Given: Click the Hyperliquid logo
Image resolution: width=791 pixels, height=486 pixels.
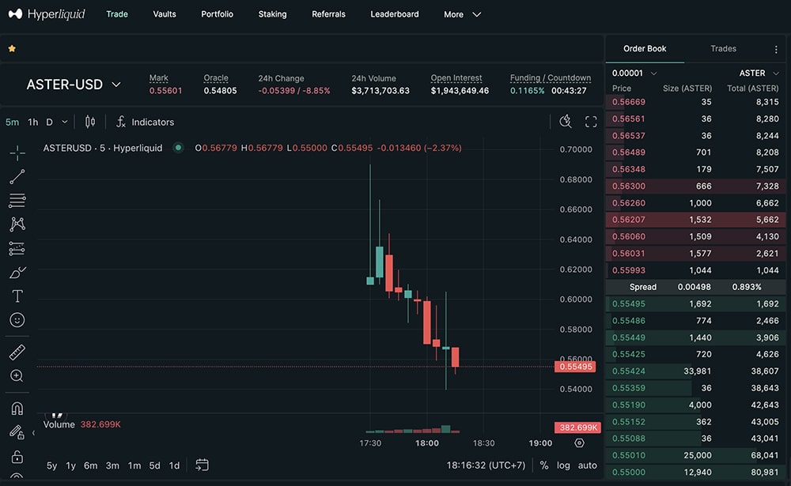Looking at the screenshot, I should pos(47,14).
